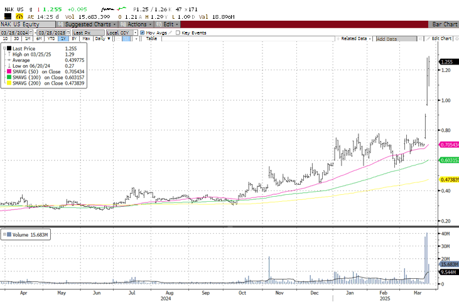This screenshot has width=459, height=302.
Task: Click the magenta SMAVG (50) color swatch
Action: pyautogui.click(x=9, y=71)
